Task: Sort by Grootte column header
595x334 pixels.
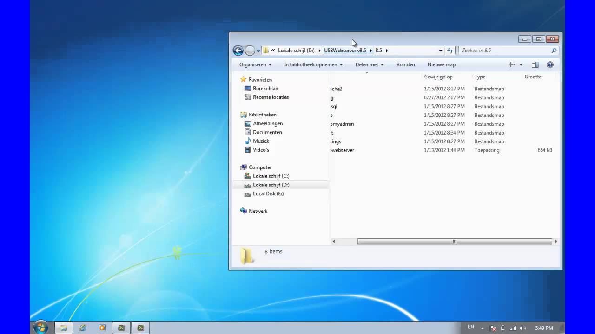Action: (x=533, y=77)
